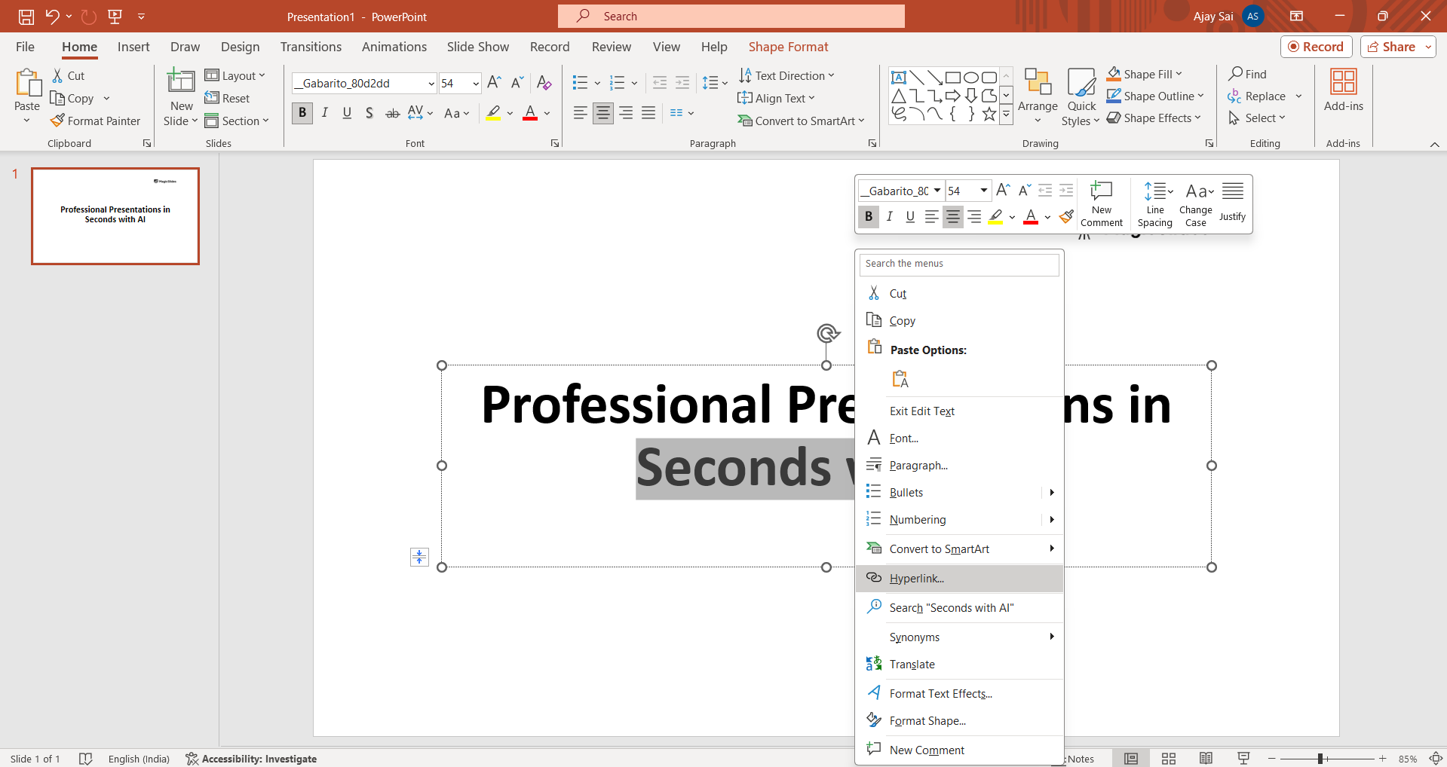Toggle Underline in the ribbon Font group
The width and height of the screenshot is (1447, 767).
pos(347,113)
